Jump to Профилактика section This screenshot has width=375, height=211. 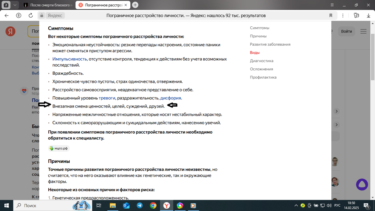click(x=263, y=77)
